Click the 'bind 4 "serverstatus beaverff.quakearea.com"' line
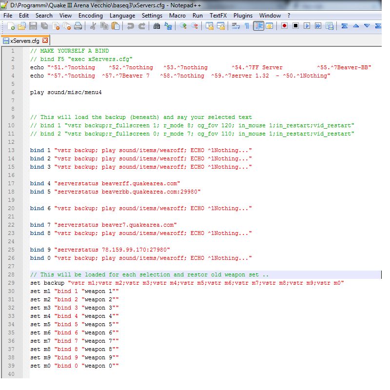 [105, 183]
